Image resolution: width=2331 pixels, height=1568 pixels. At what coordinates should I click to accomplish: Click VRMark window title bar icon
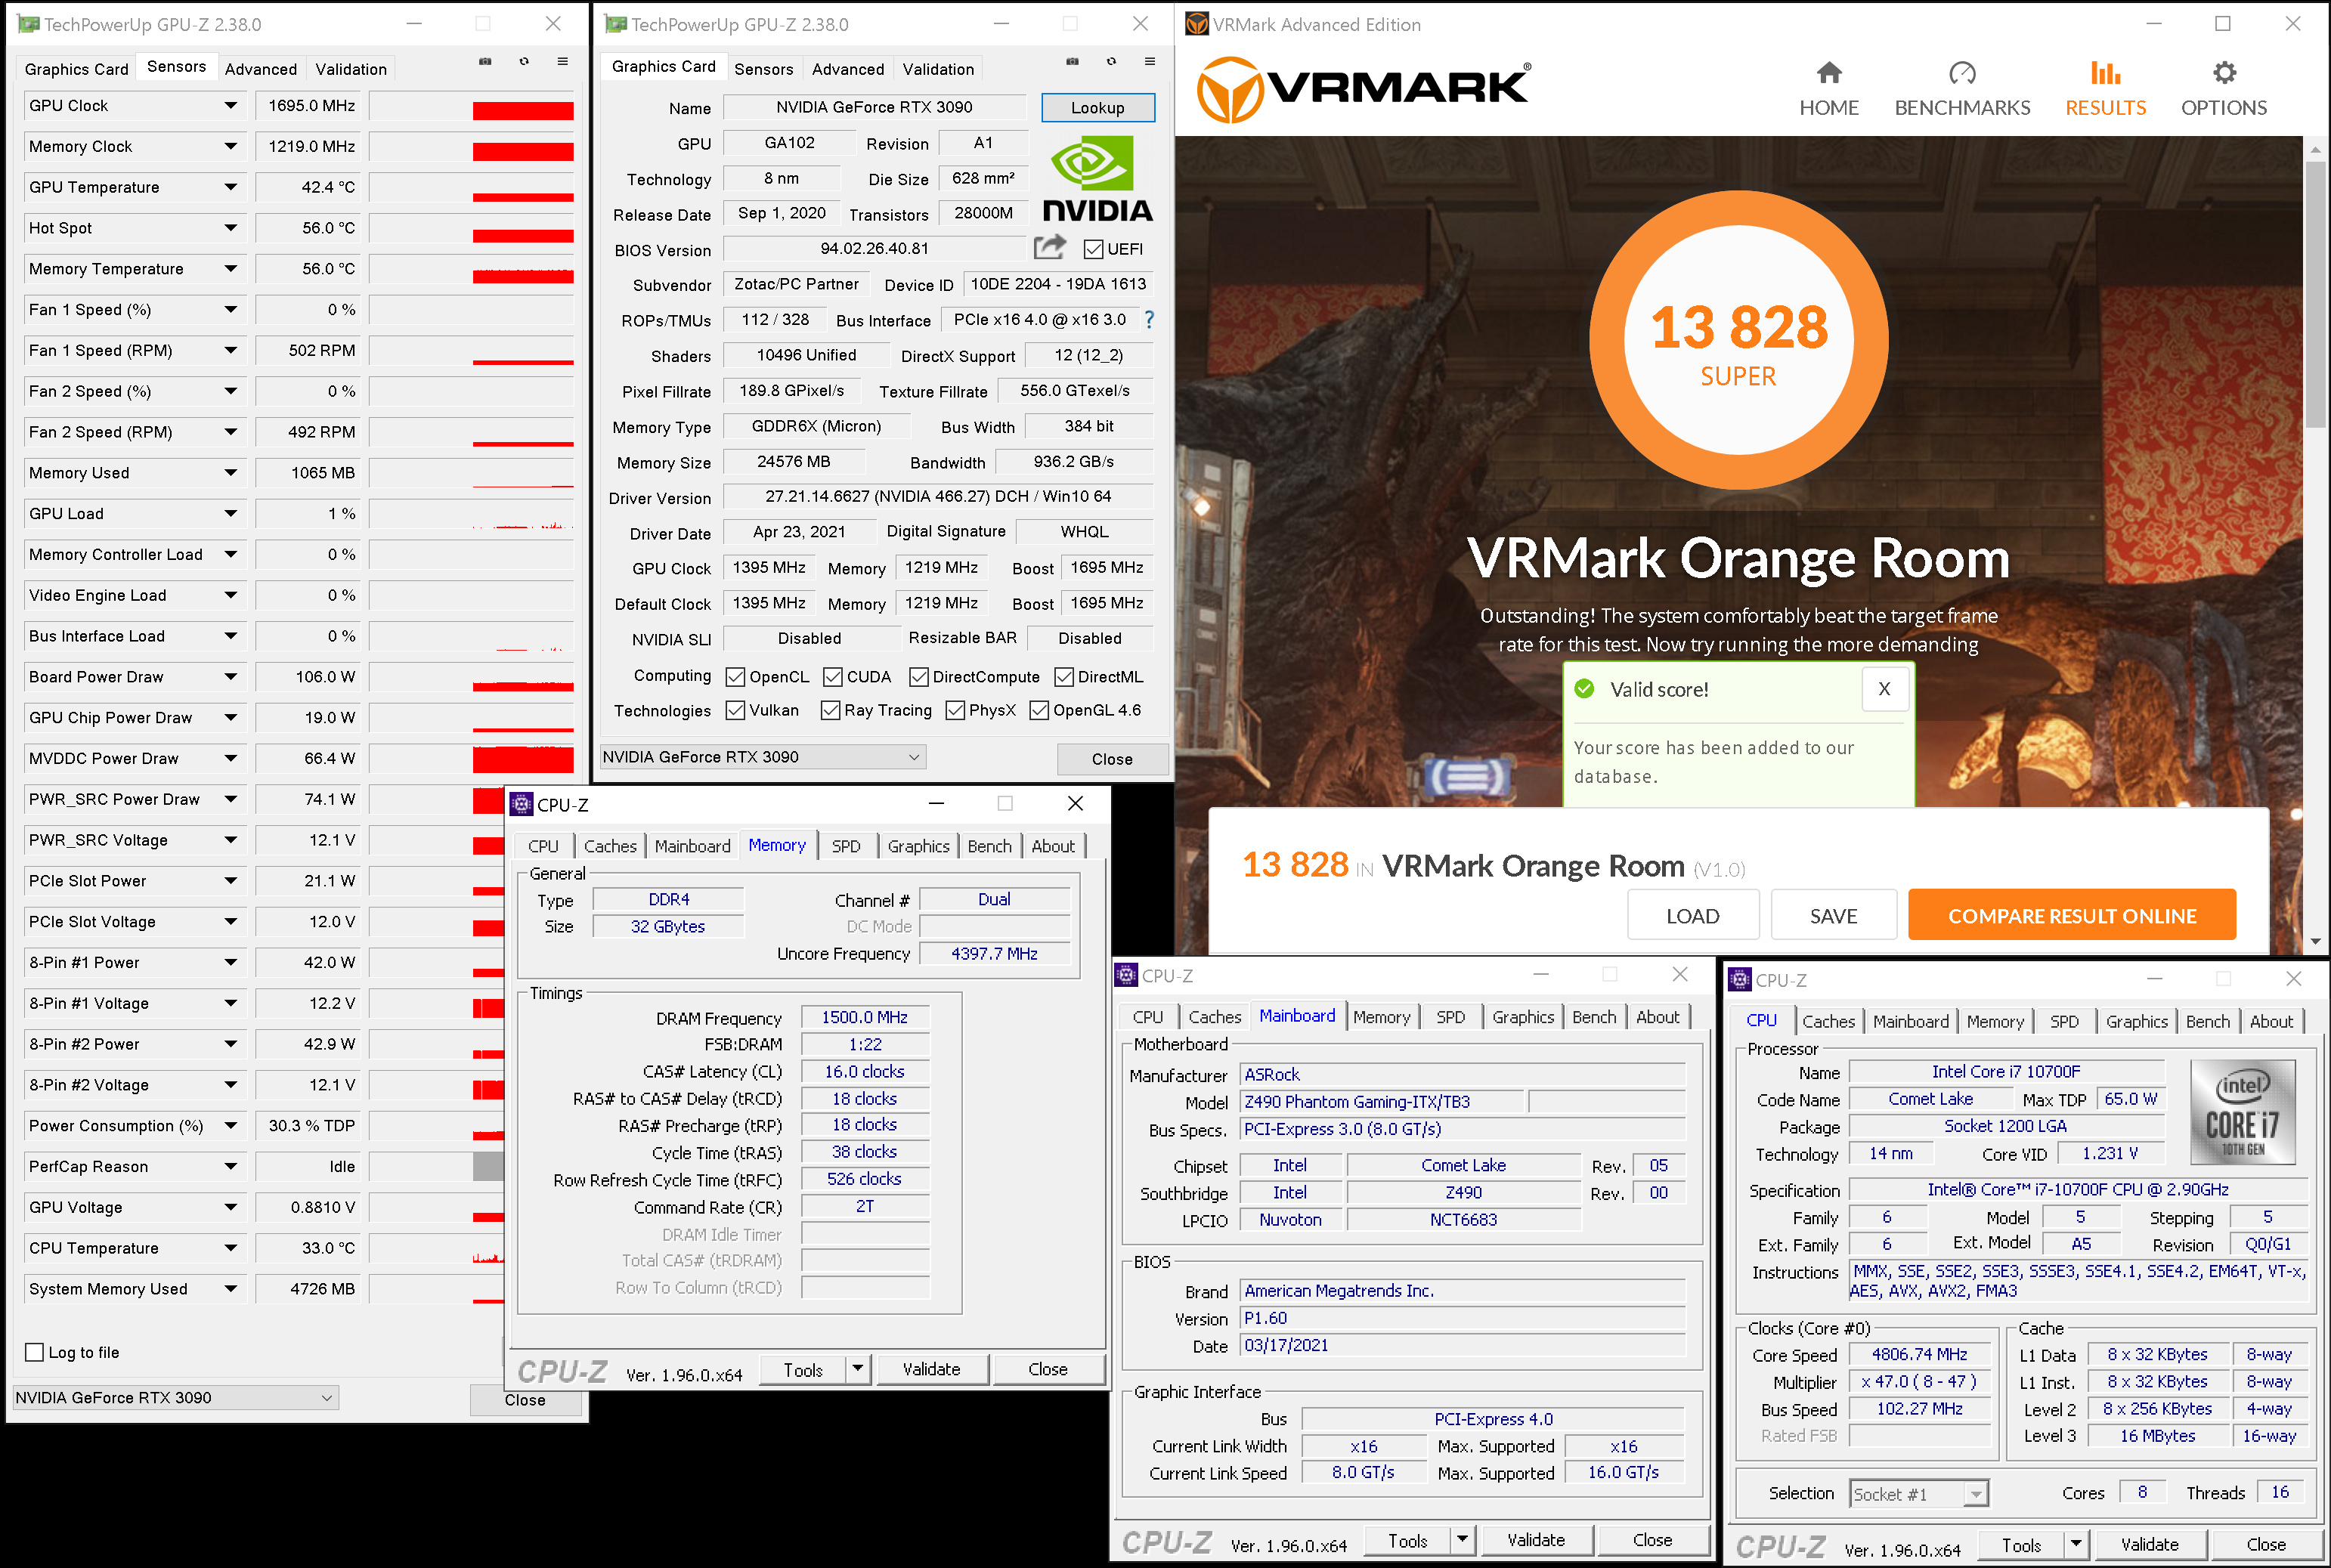1197,24
